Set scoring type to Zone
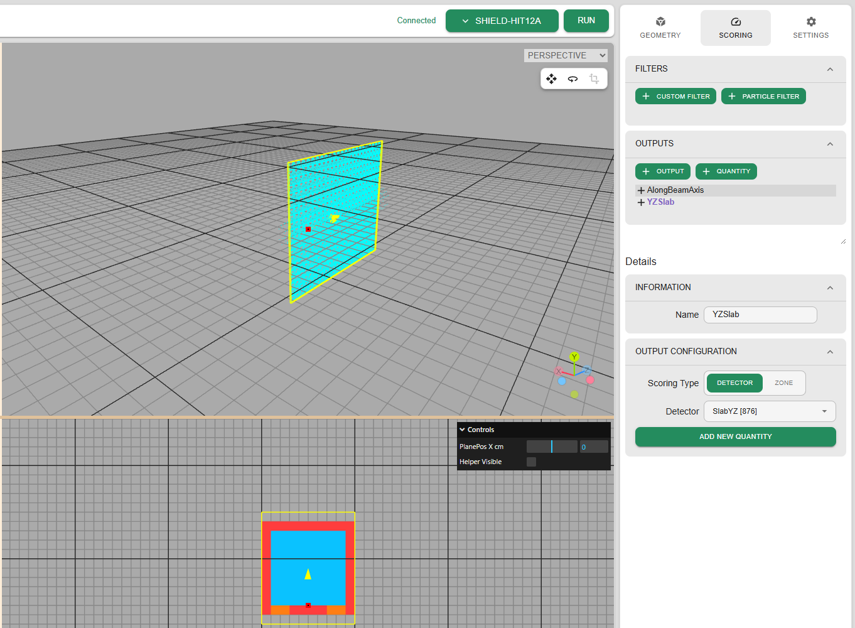 tap(783, 383)
